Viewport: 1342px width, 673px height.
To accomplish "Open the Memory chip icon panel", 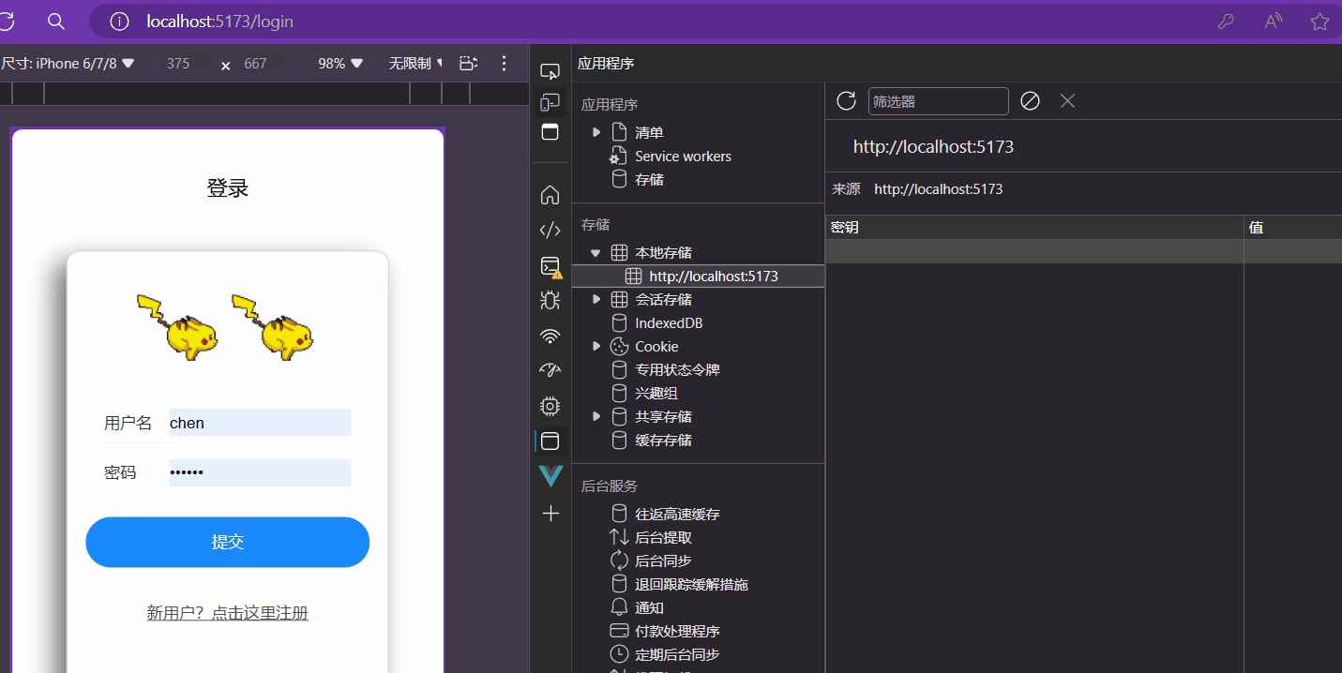I will click(x=550, y=406).
